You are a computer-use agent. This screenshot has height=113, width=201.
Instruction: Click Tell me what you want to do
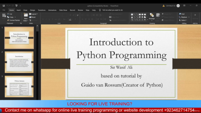pos(112,10)
